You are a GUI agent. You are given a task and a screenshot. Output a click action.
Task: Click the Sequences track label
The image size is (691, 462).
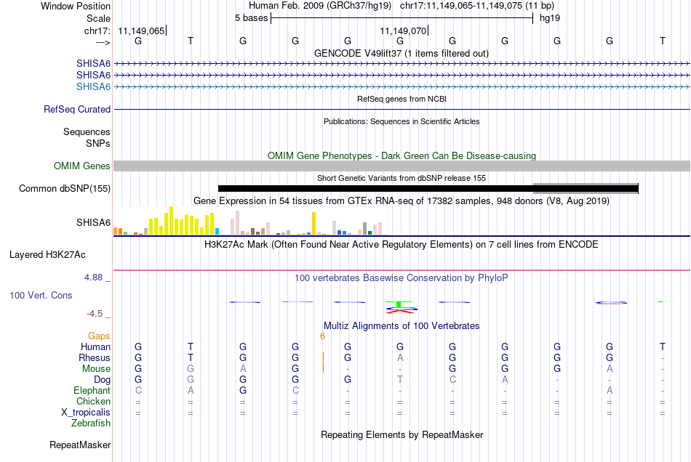(87, 131)
